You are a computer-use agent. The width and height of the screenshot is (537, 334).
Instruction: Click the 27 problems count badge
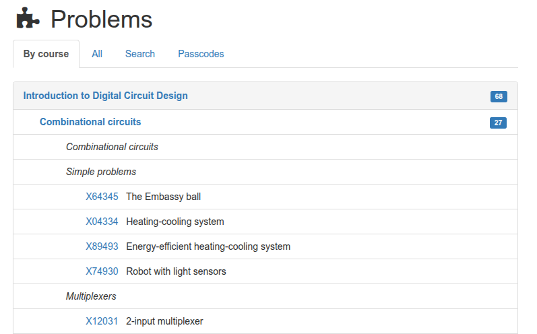coord(498,123)
